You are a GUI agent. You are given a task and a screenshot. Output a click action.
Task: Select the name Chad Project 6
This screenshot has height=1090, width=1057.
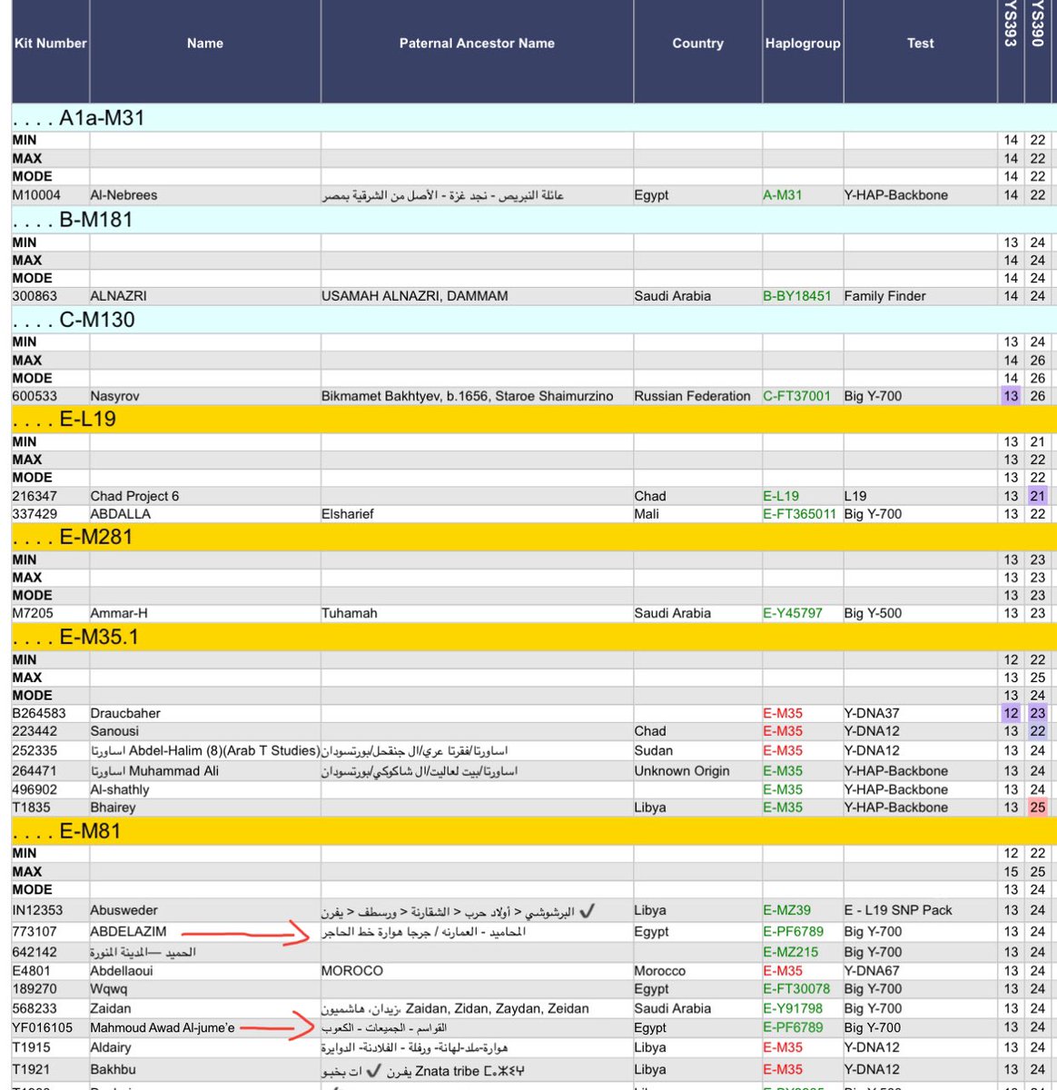click(x=134, y=496)
